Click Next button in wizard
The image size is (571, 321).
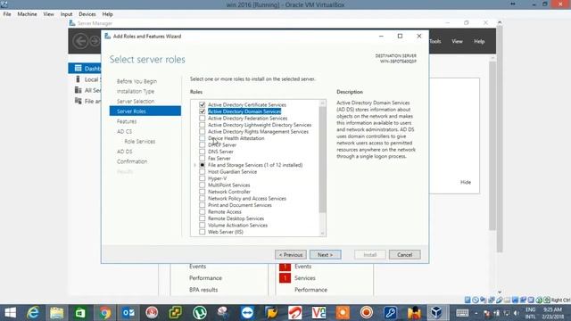(325, 255)
